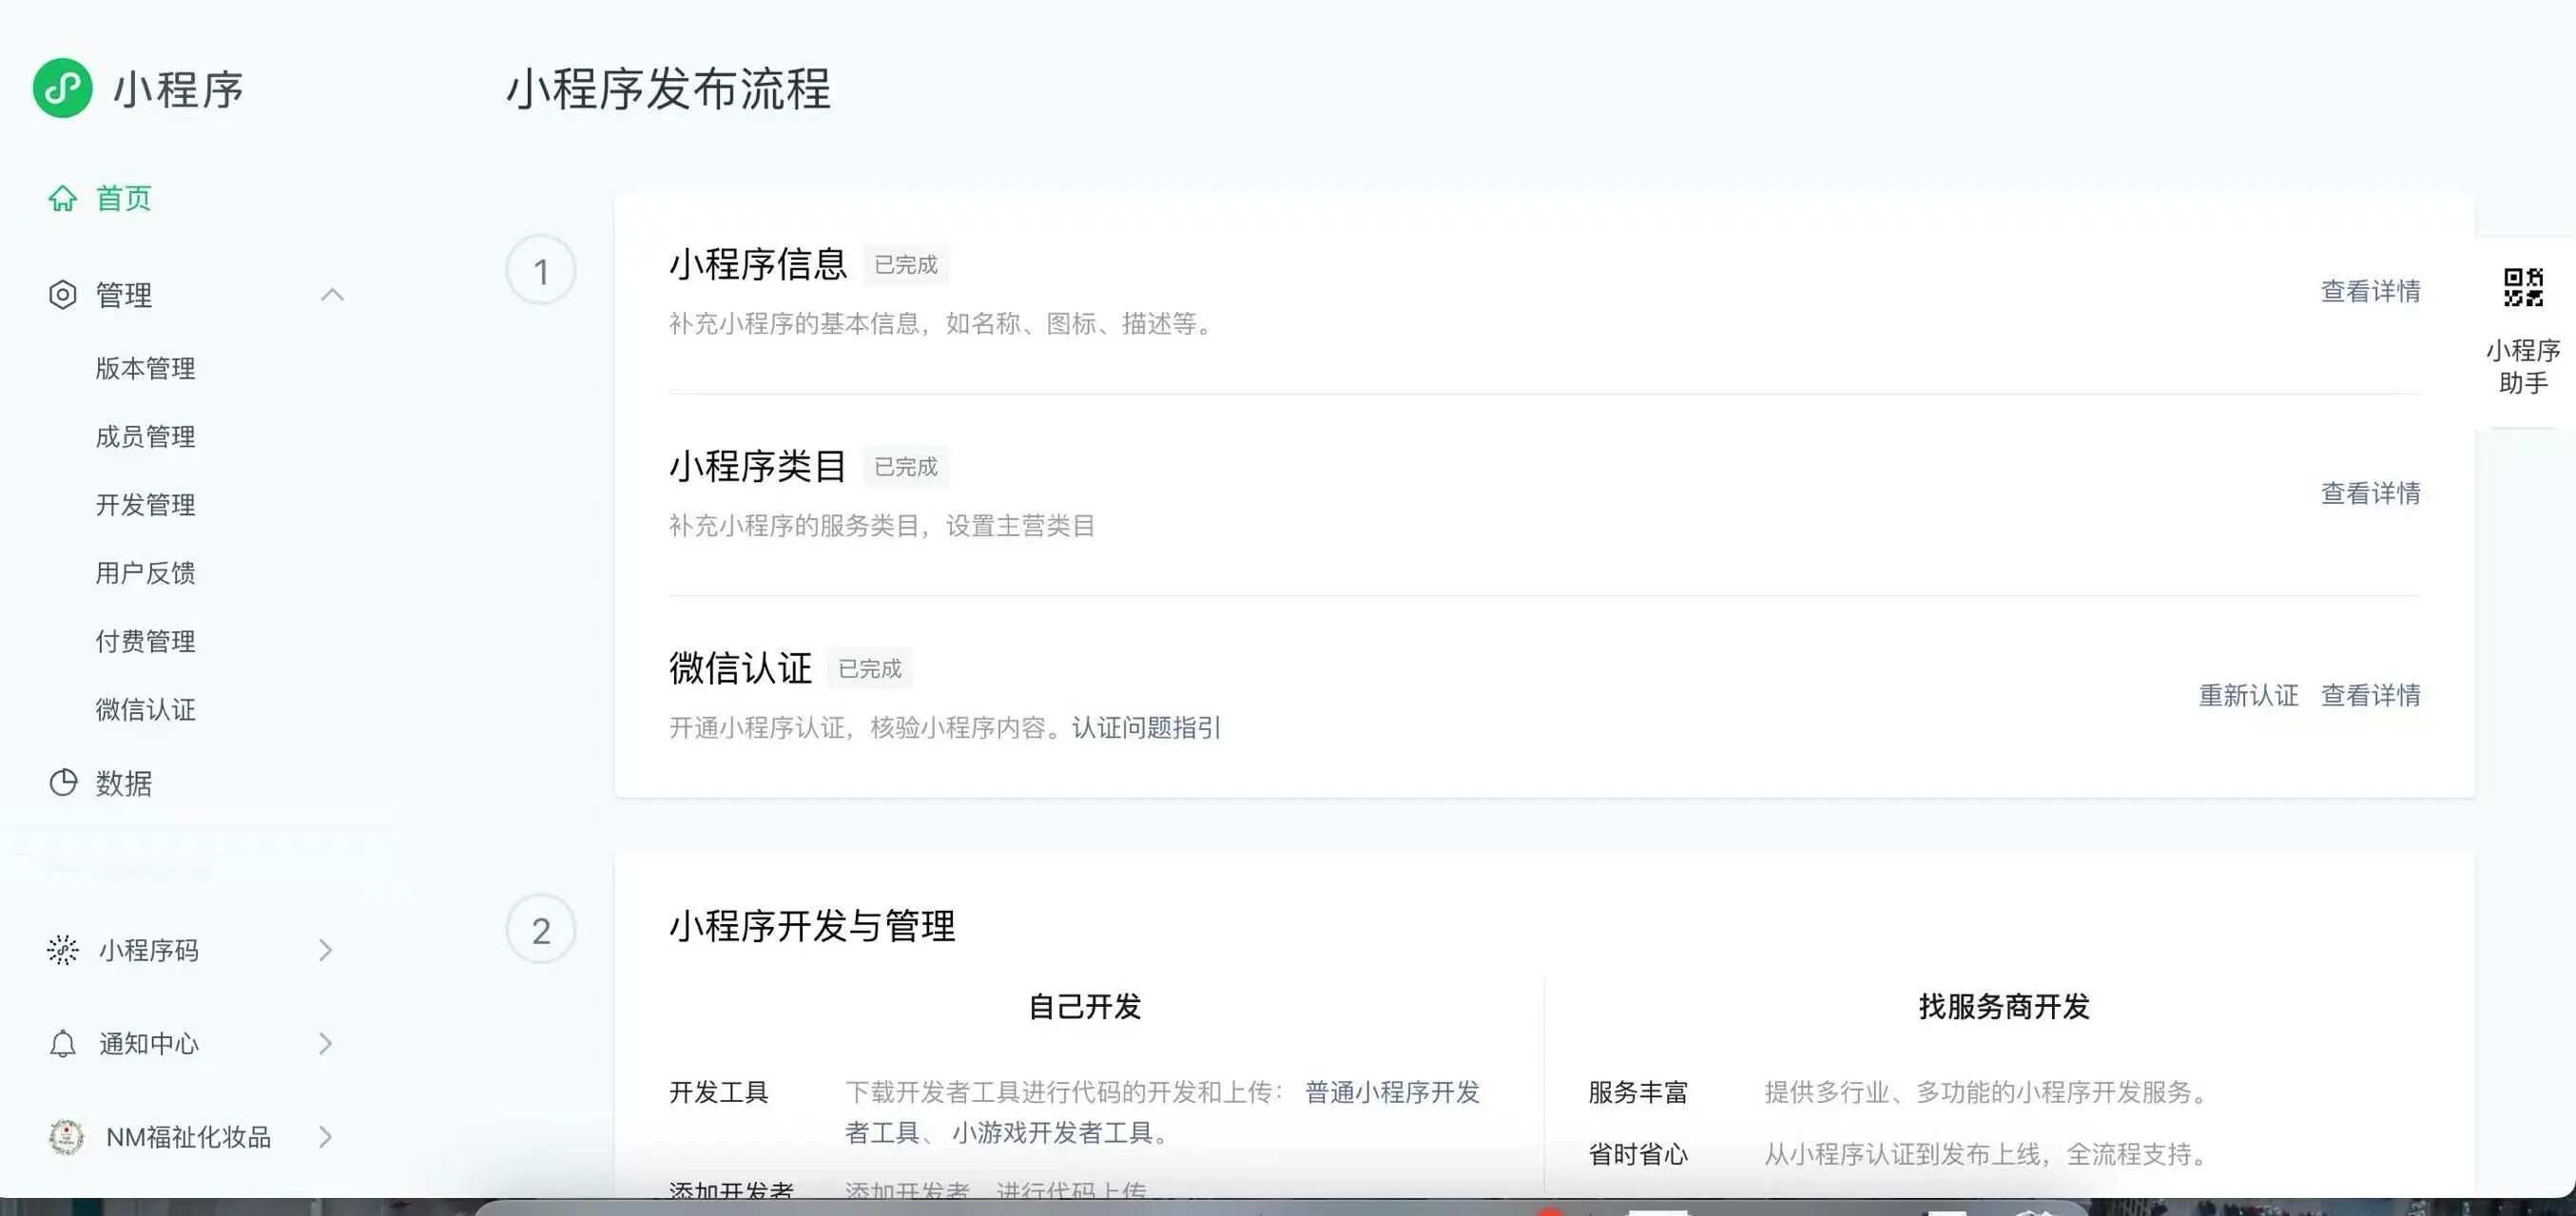The height and width of the screenshot is (1216, 2576).
Task: Click the green Mini Program logo icon
Action: click(62, 88)
